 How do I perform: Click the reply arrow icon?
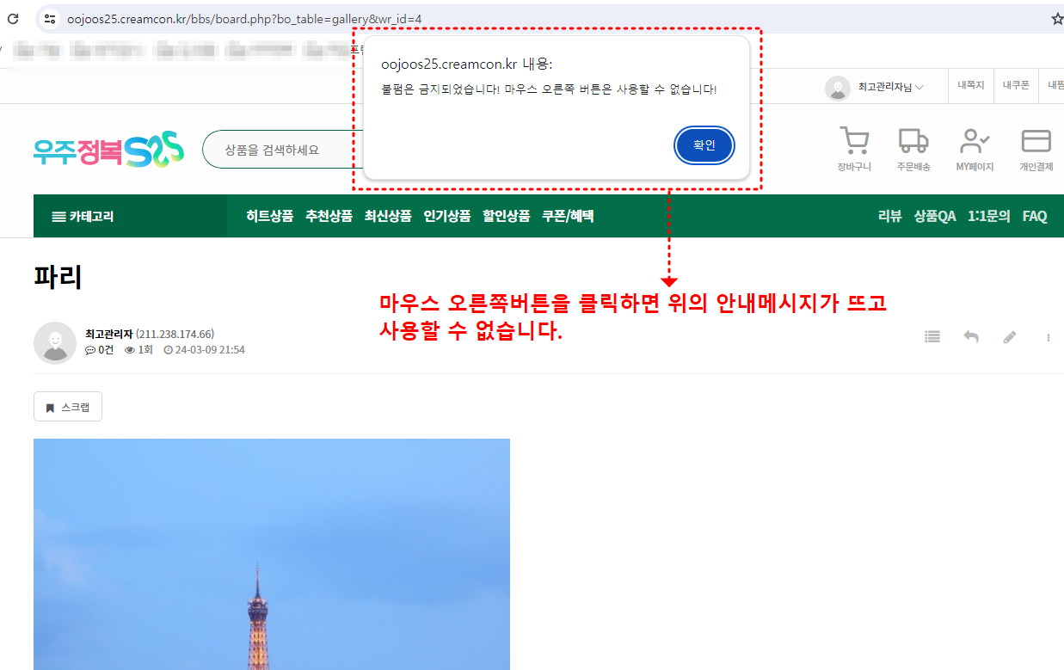click(971, 337)
